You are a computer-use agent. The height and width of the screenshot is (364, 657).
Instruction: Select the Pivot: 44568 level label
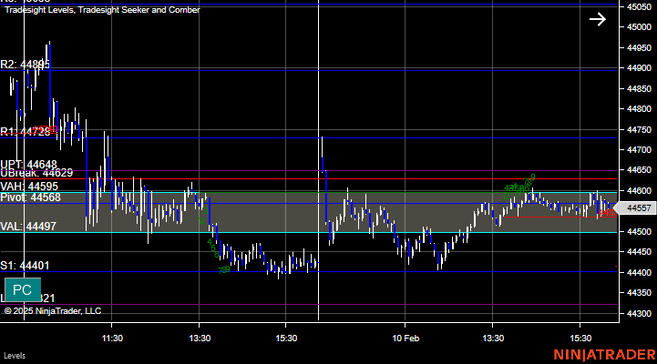tap(31, 197)
